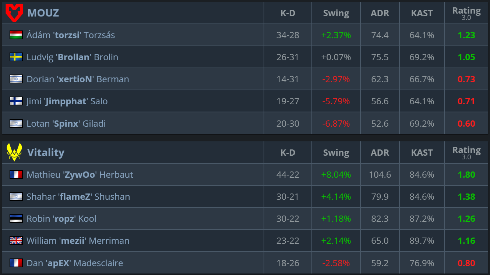This screenshot has width=490, height=275.
Task: Open the Vitality team name link
Action: [x=46, y=152]
